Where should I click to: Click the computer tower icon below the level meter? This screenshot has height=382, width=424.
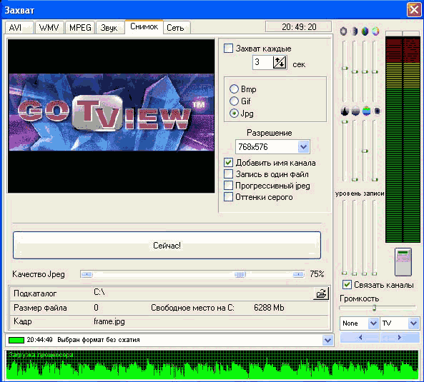pyautogui.click(x=403, y=262)
